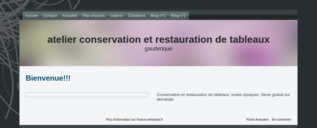Open Blog n°2 in navigation

click(x=178, y=16)
